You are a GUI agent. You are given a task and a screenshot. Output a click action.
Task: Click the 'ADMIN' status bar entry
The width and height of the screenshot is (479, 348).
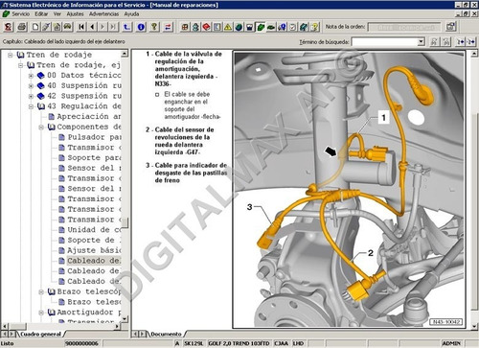coord(451,343)
